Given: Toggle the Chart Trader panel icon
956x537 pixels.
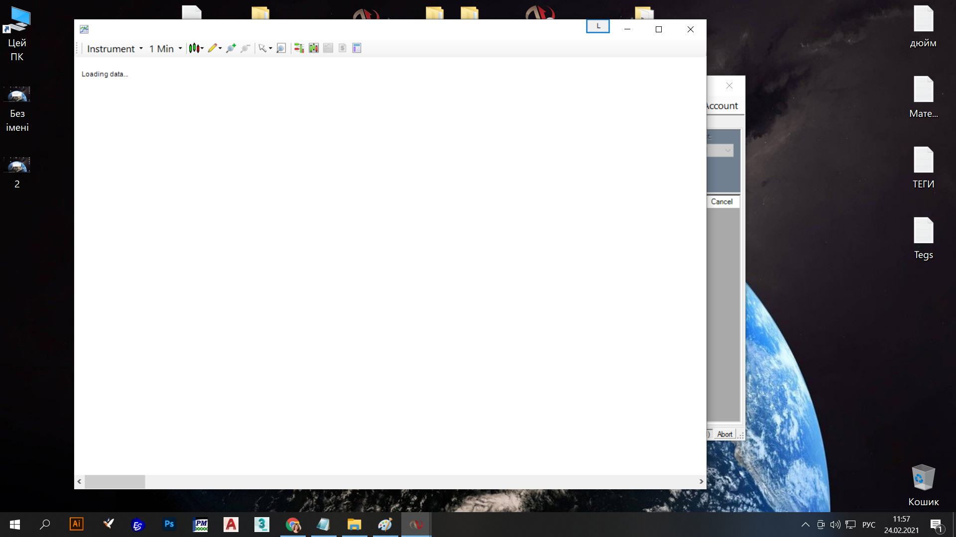Looking at the screenshot, I should tap(299, 48).
